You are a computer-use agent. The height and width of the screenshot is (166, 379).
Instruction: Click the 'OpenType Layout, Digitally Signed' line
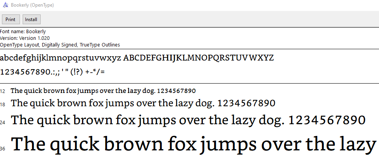[60, 45]
